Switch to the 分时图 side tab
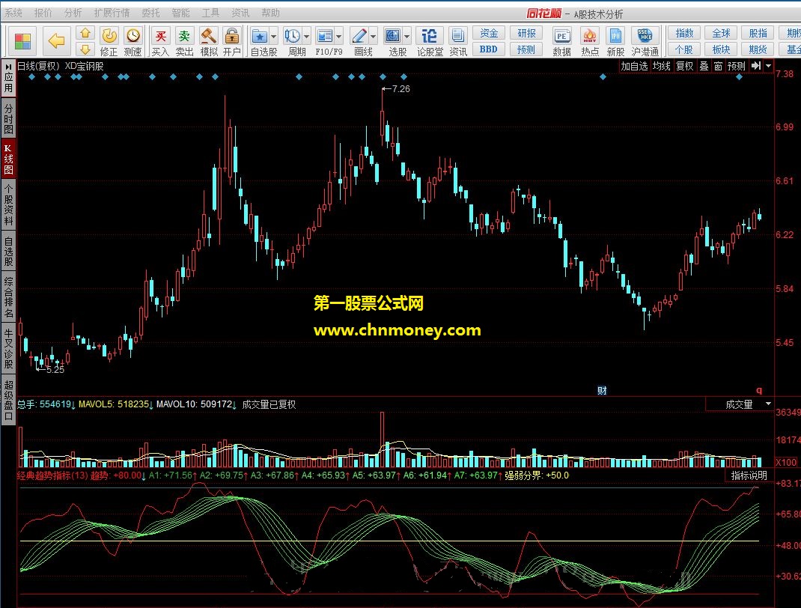 8,118
